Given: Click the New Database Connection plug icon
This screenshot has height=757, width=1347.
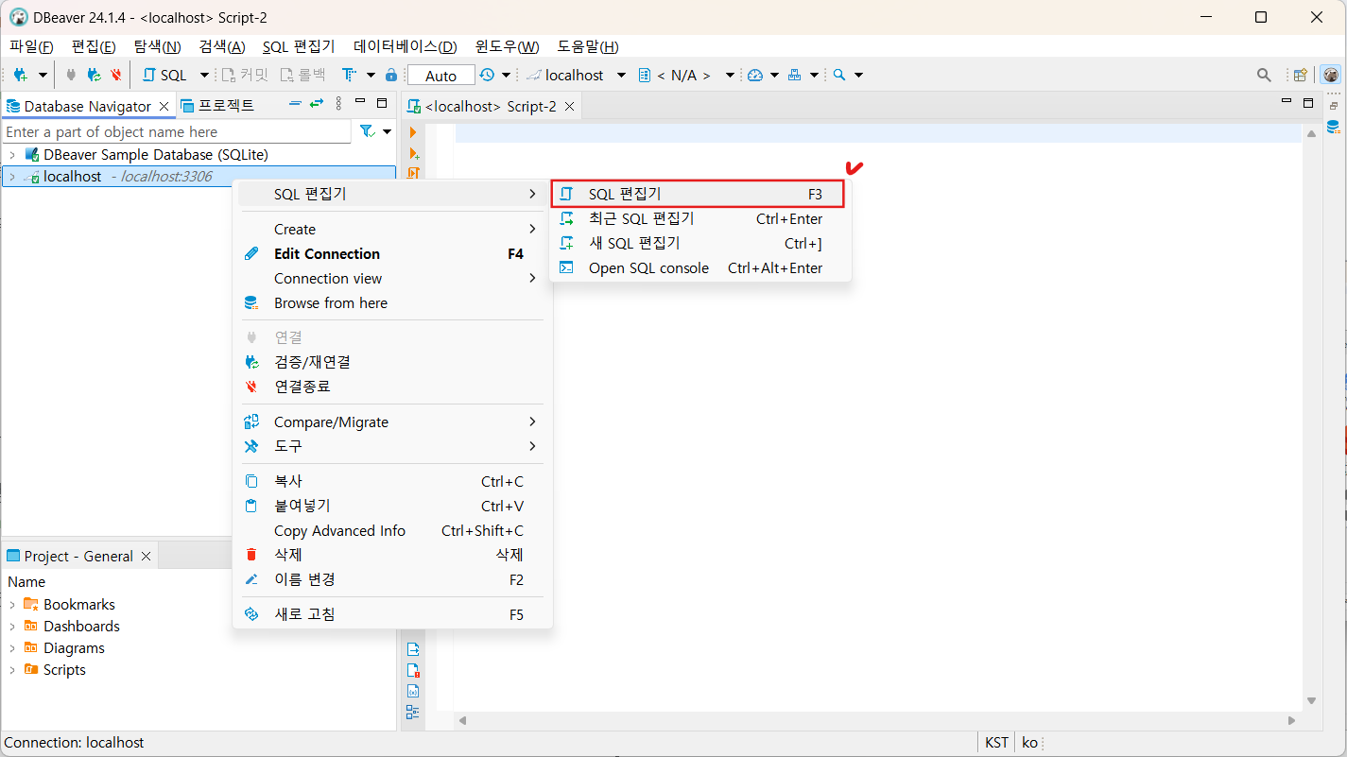Looking at the screenshot, I should tap(20, 75).
